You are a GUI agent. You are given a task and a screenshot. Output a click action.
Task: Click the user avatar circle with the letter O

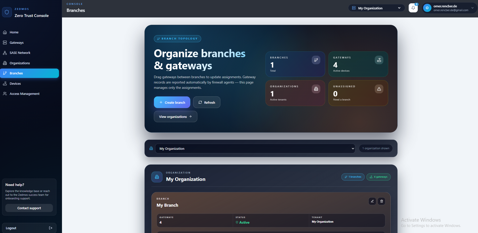tap(427, 8)
